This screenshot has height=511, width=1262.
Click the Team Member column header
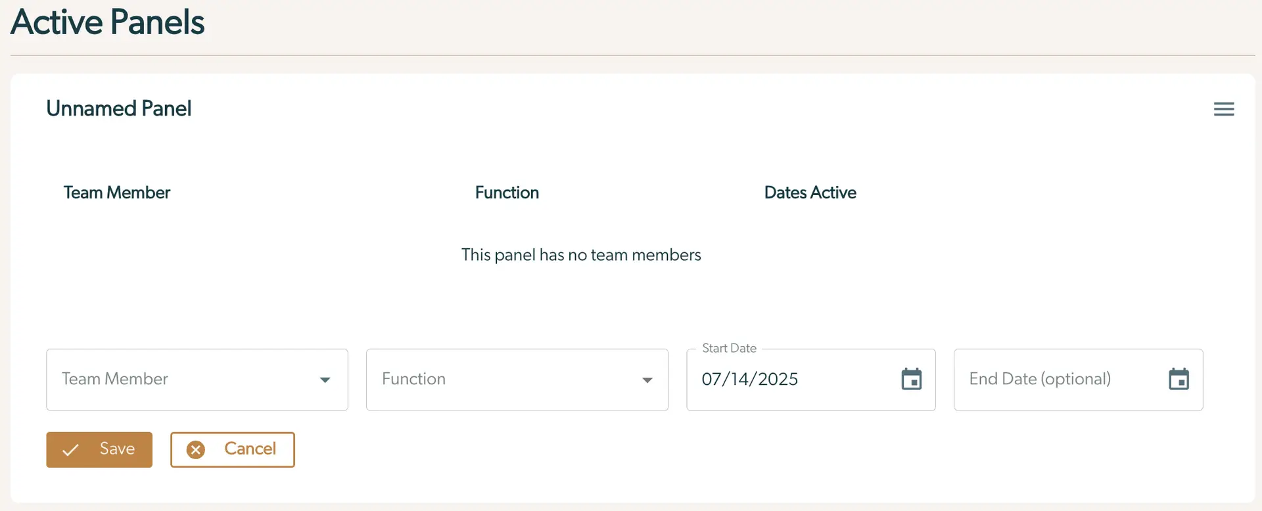click(117, 192)
